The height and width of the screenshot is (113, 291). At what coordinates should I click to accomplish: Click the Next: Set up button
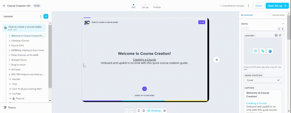pyautogui.click(x=277, y=6)
